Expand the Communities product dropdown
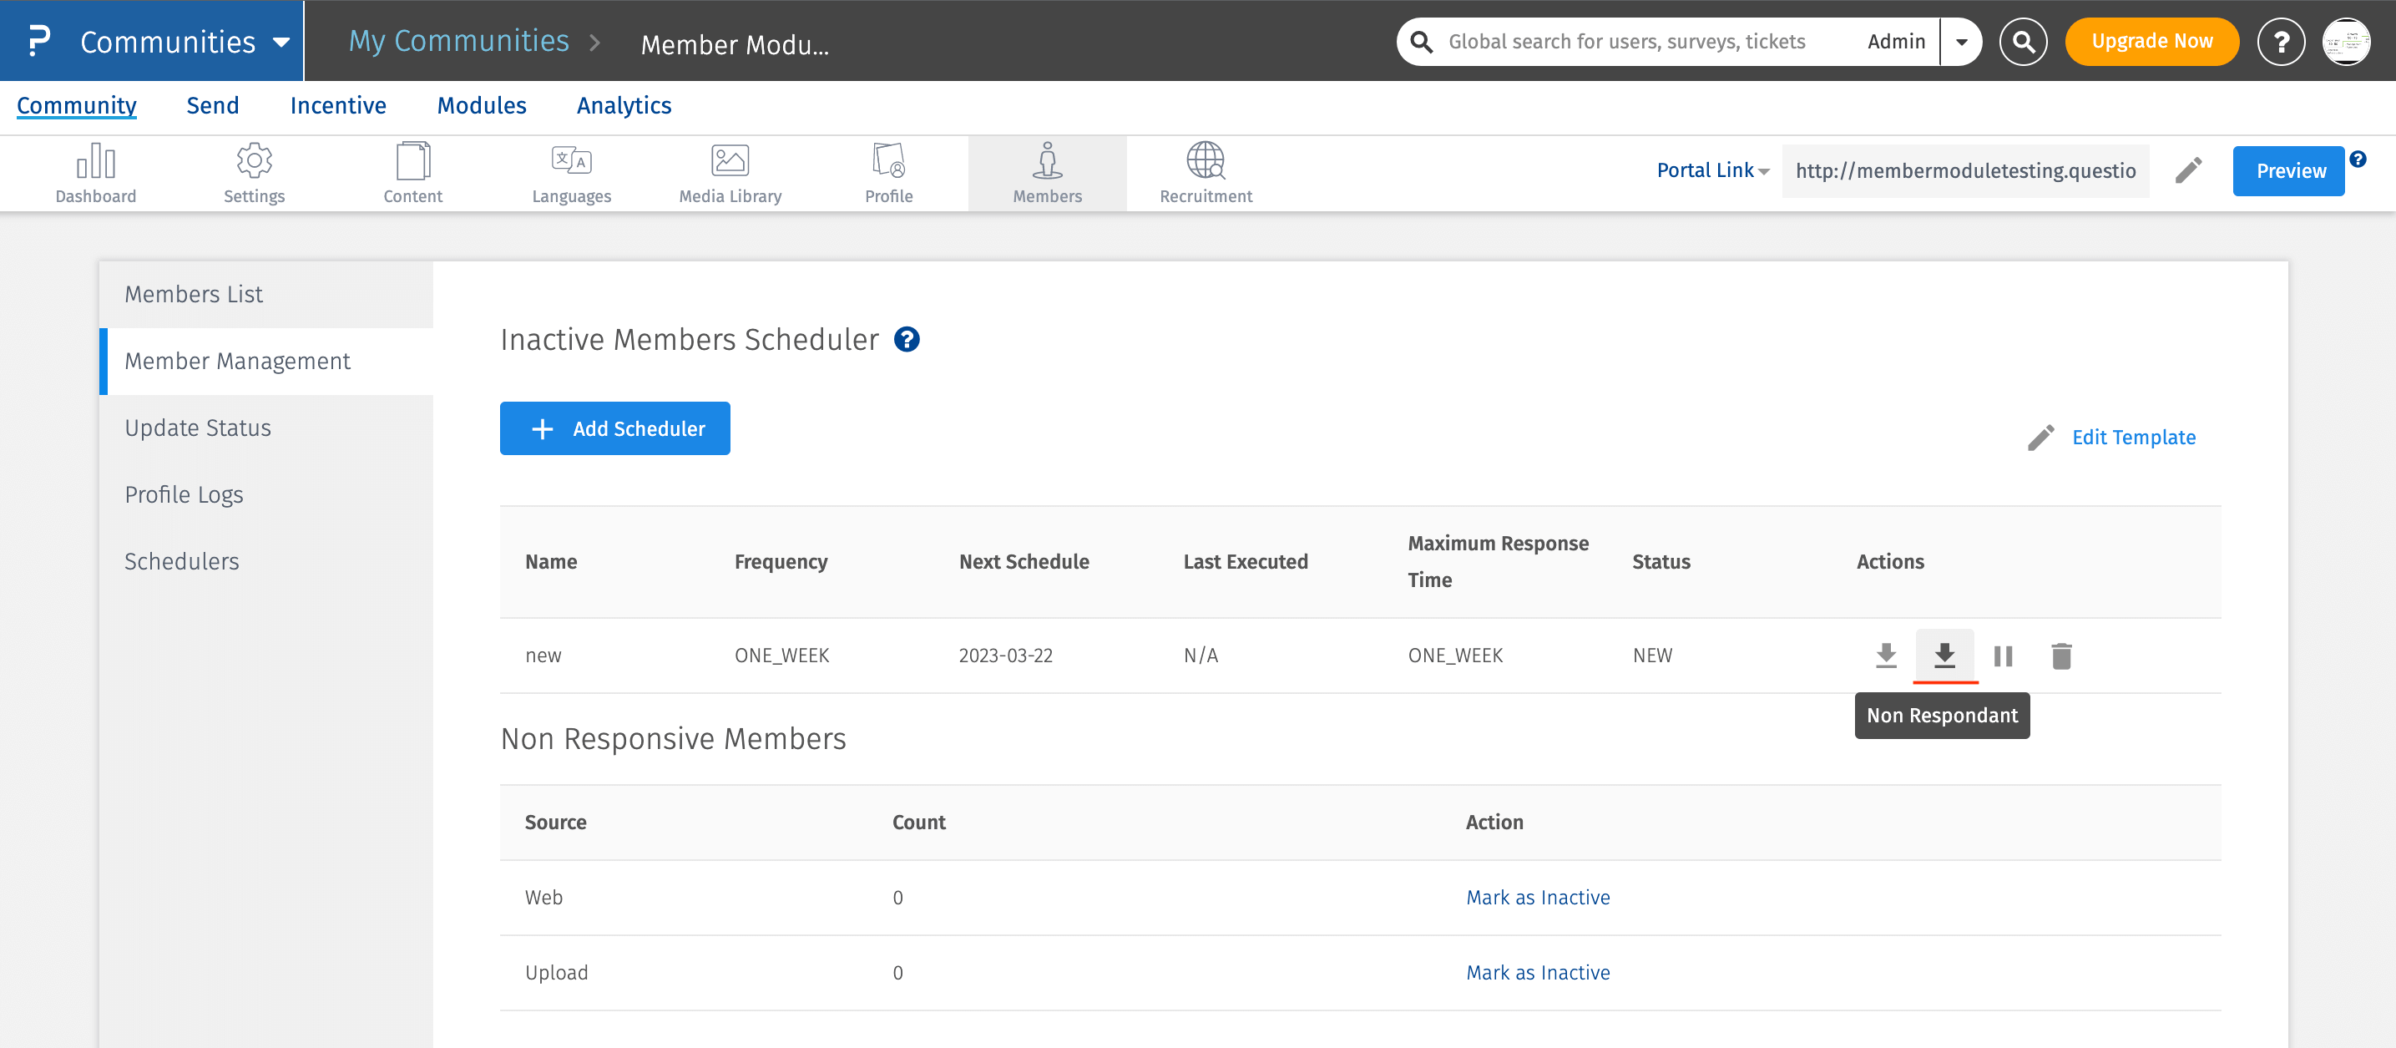This screenshot has height=1048, width=2396. pyautogui.click(x=281, y=42)
